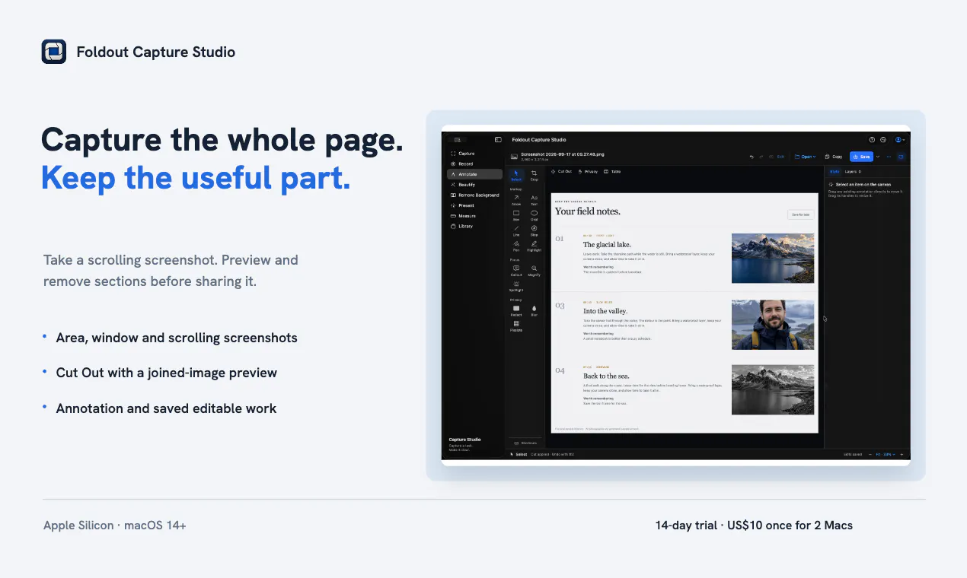967x578 pixels.
Task: Open the Fit zoom level dropdown
Action: [x=886, y=454]
